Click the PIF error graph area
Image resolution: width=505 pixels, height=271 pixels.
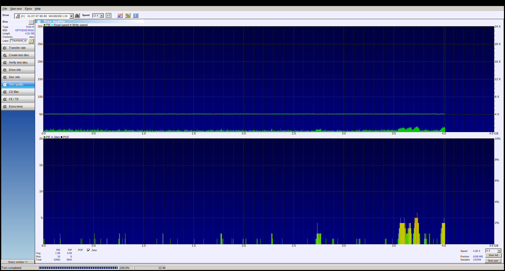(x=269, y=191)
